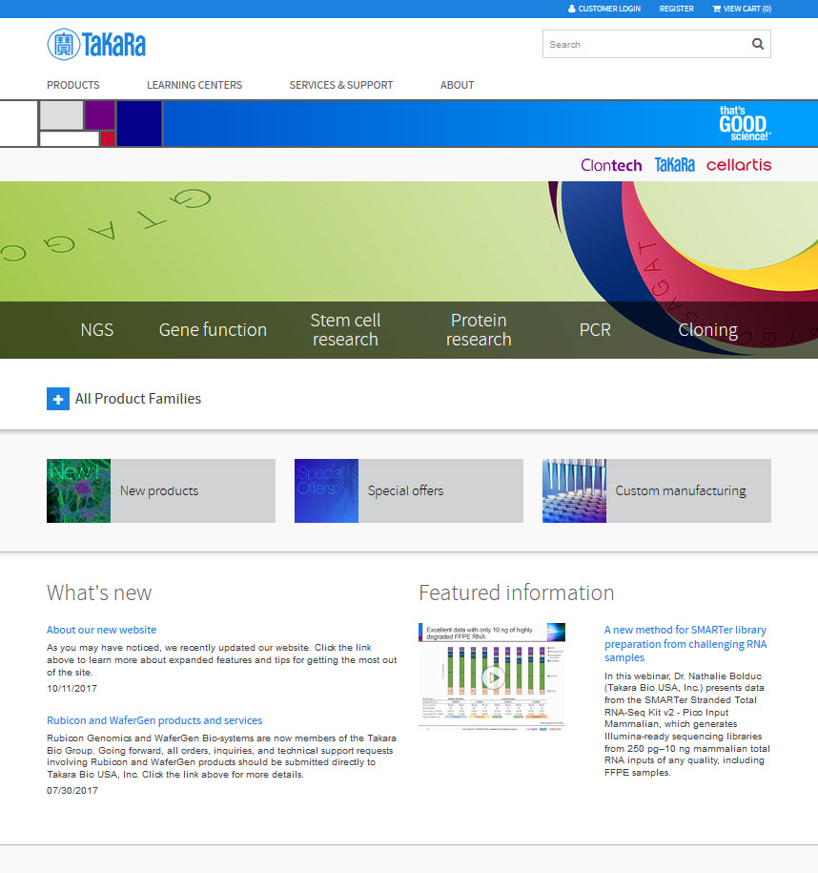
Task: Select the PCR category
Action: tap(595, 329)
